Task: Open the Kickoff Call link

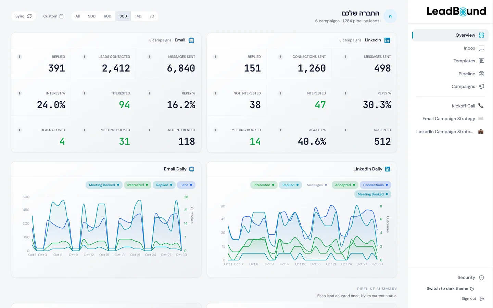Action: tap(450, 106)
